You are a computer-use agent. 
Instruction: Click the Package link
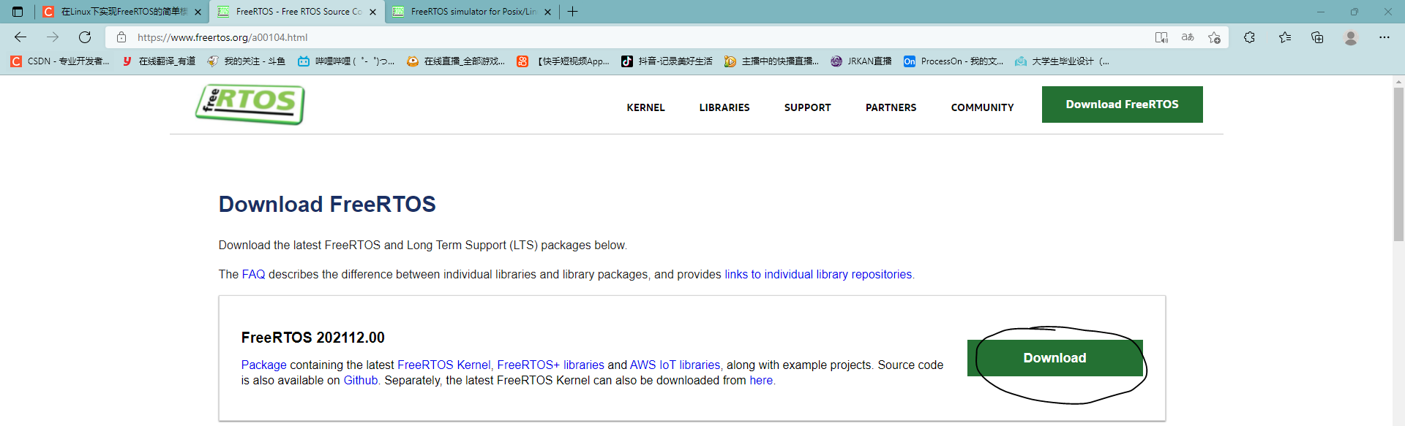263,365
